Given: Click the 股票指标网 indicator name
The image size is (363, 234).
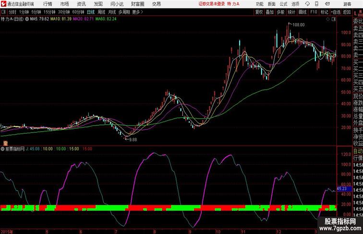Looking at the screenshot, I should [15, 149].
